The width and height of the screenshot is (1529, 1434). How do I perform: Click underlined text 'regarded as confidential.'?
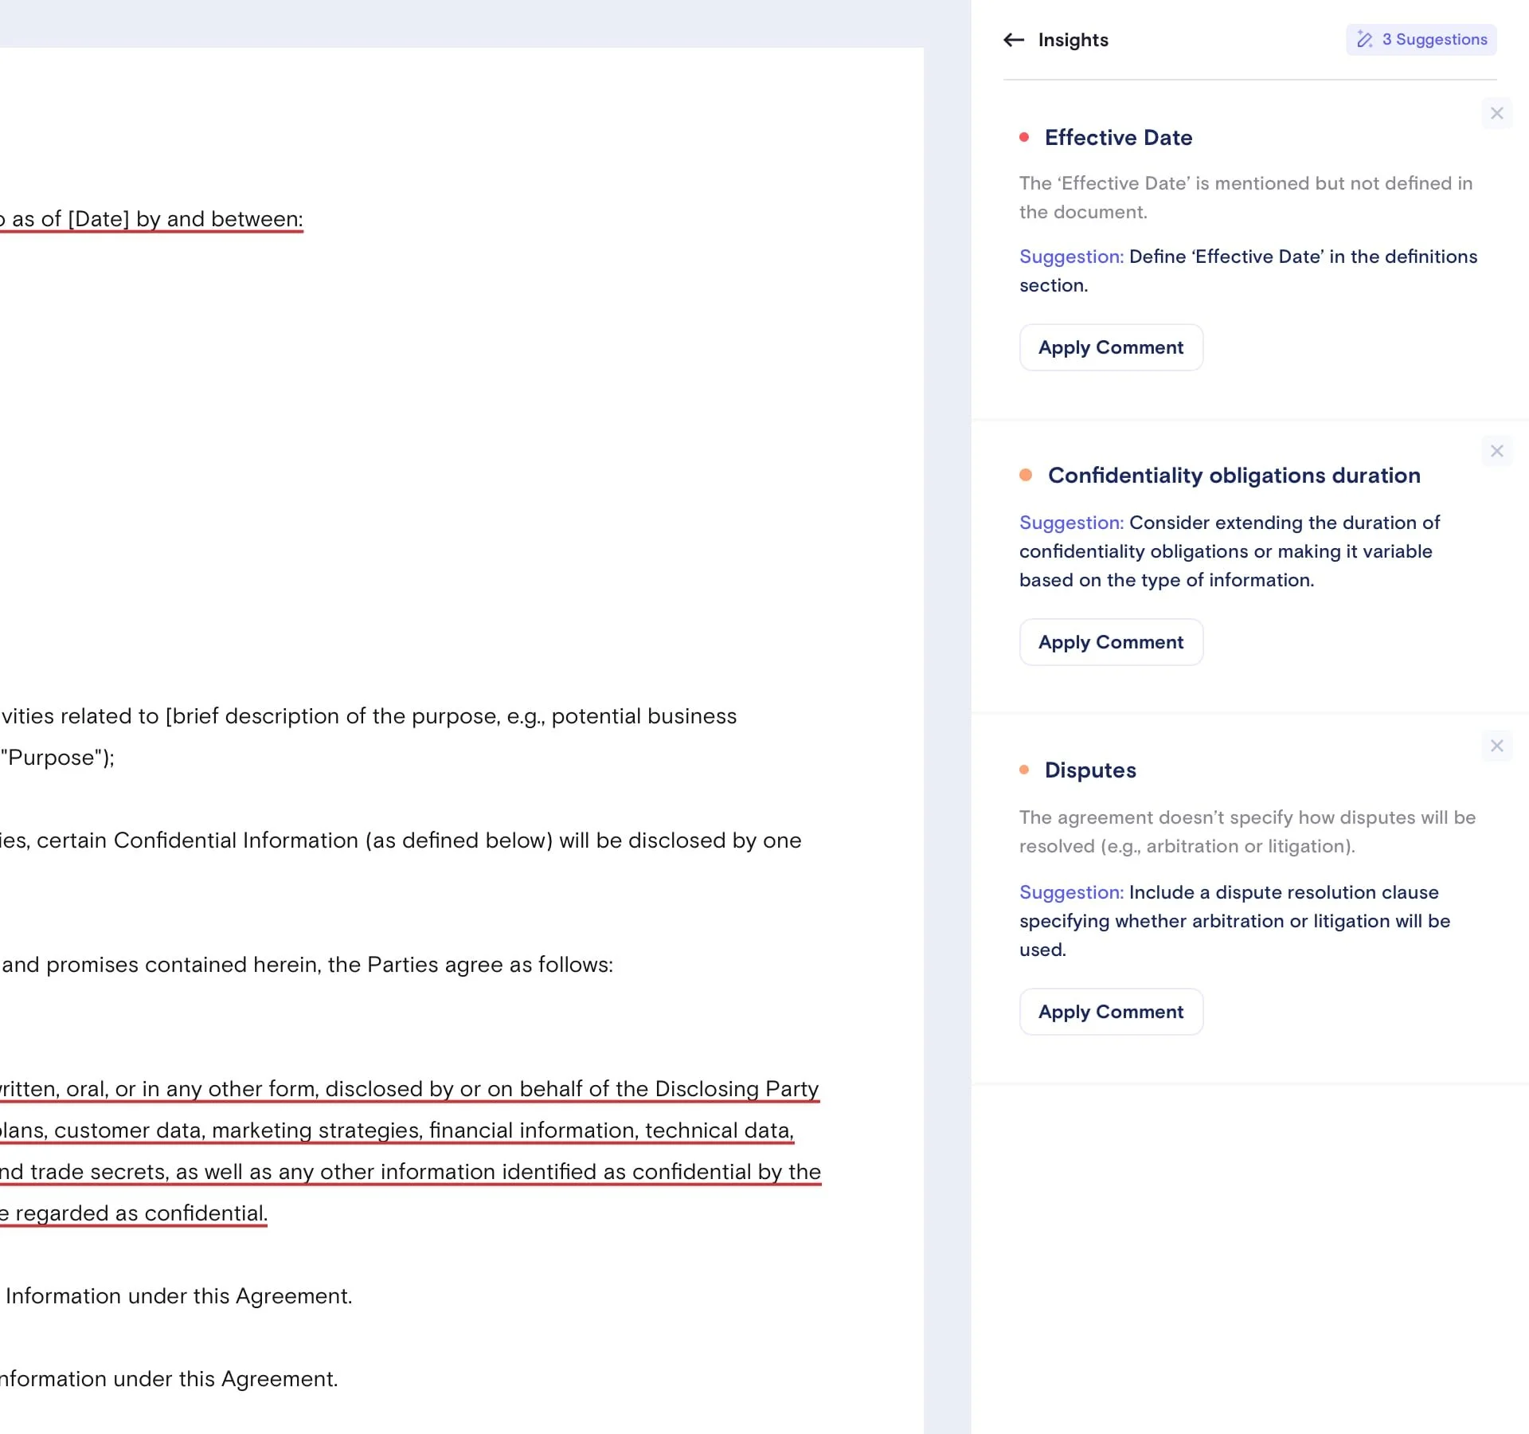(139, 1213)
